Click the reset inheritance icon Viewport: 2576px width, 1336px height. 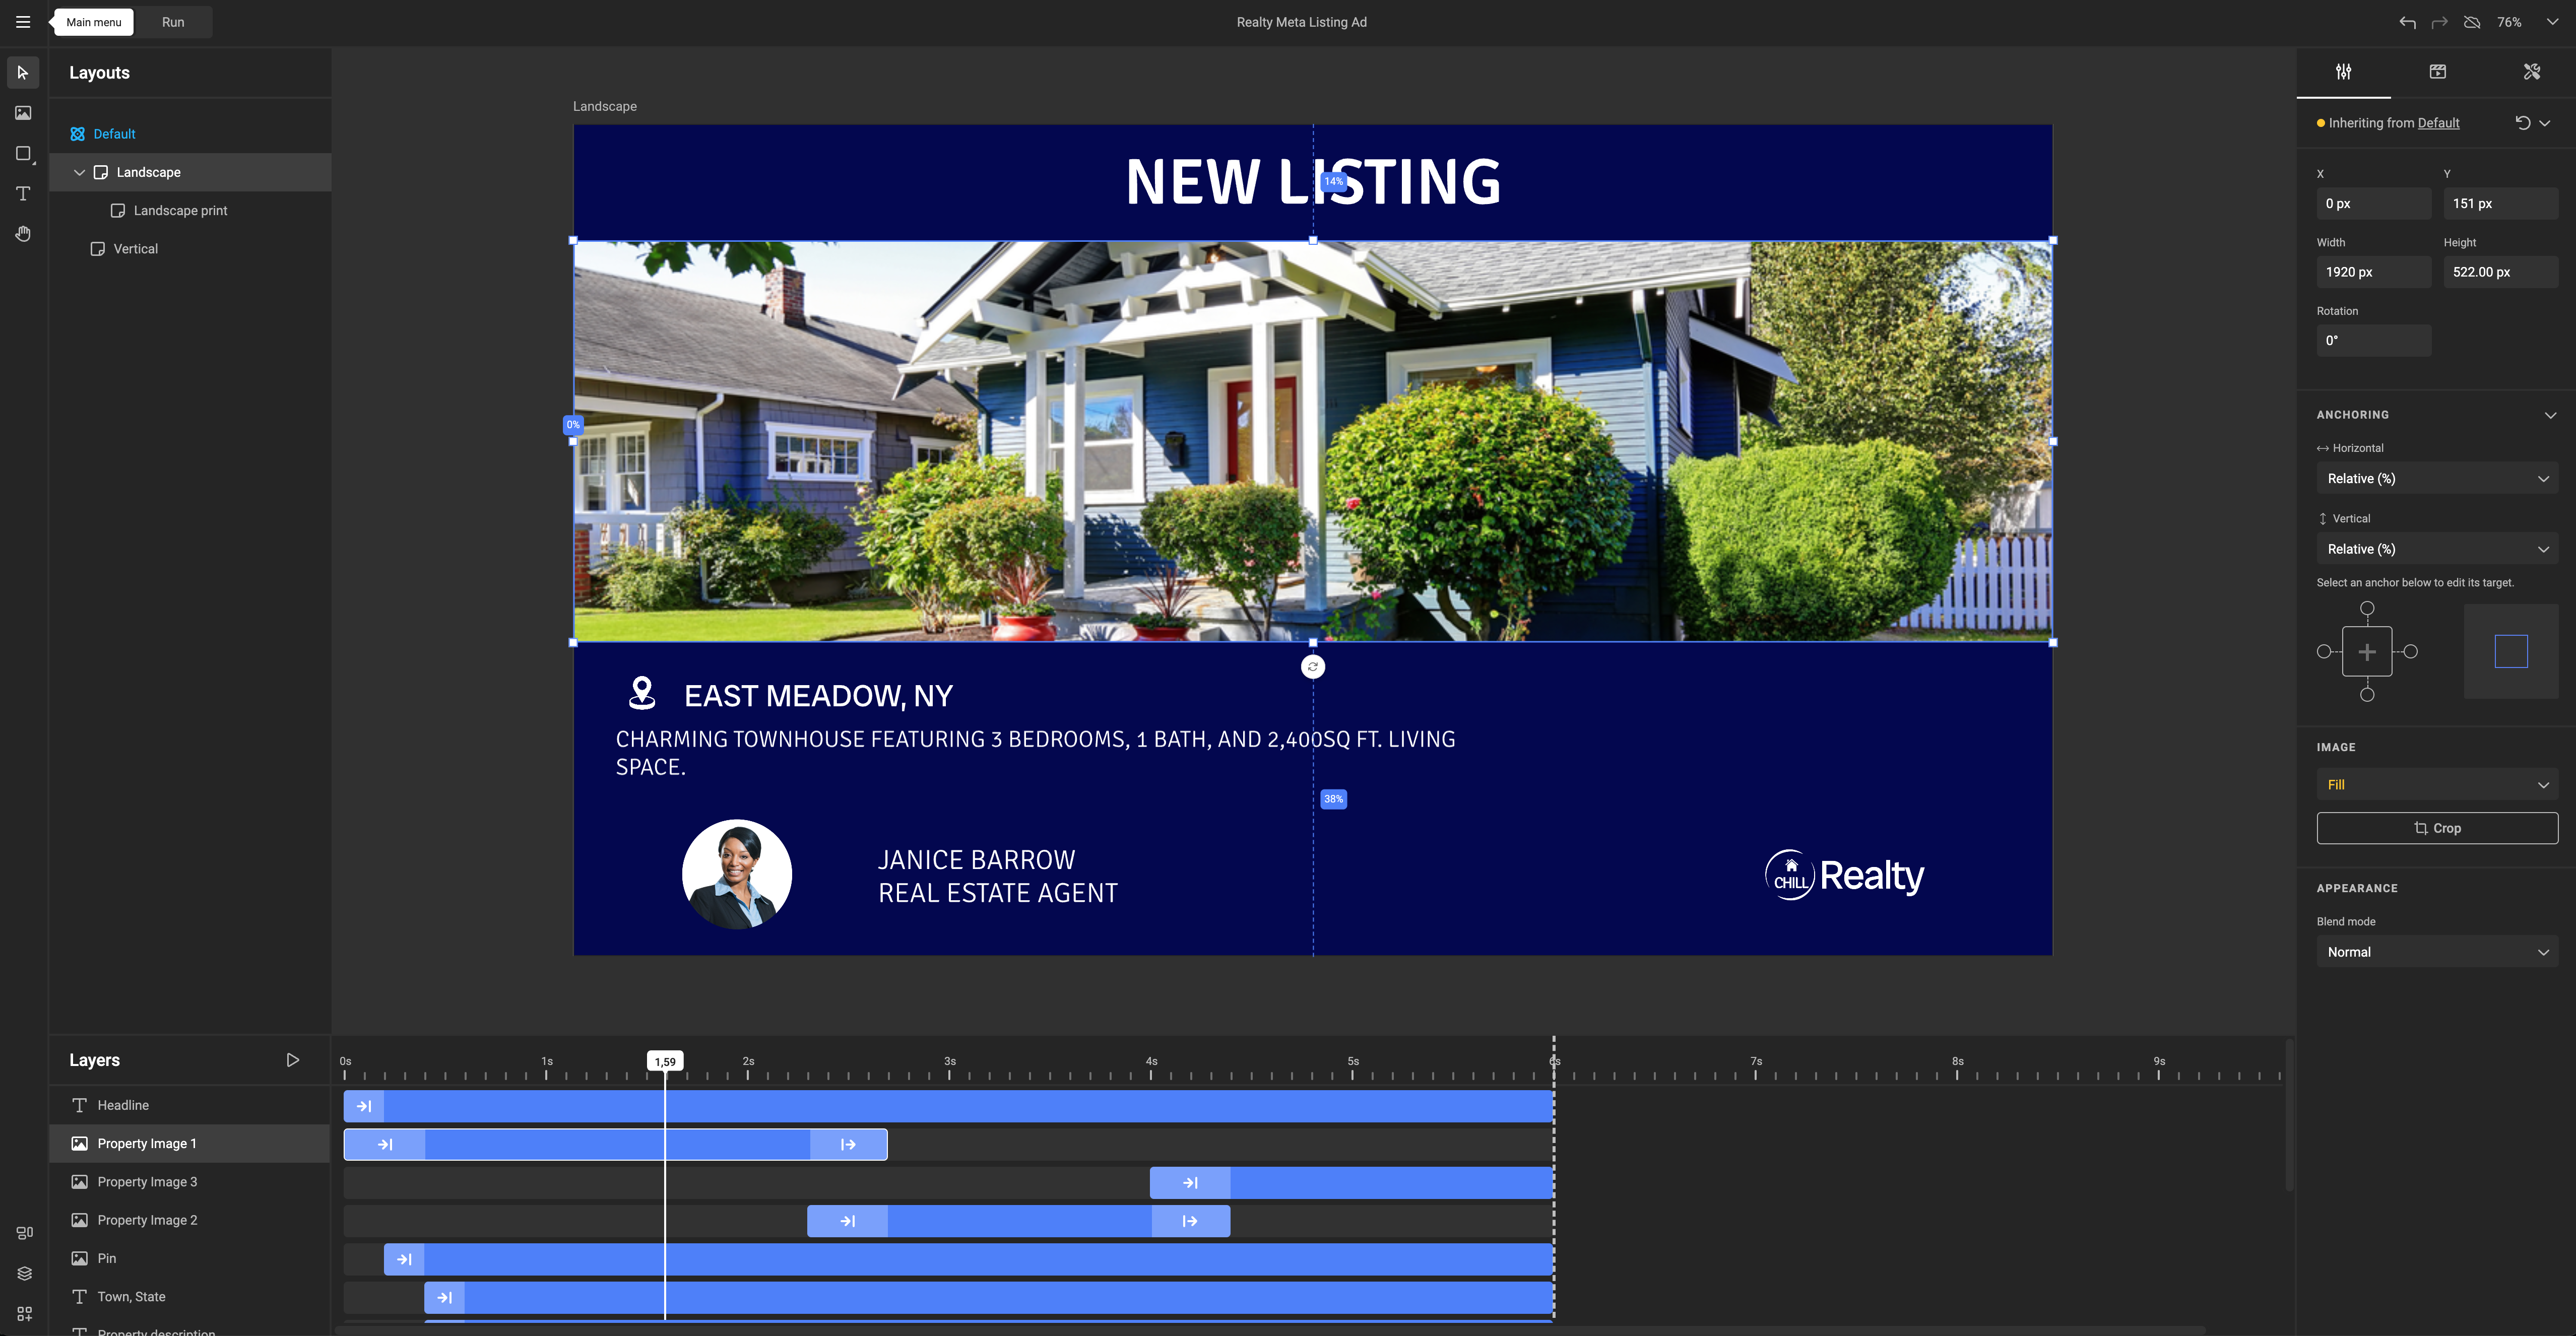(x=2522, y=123)
